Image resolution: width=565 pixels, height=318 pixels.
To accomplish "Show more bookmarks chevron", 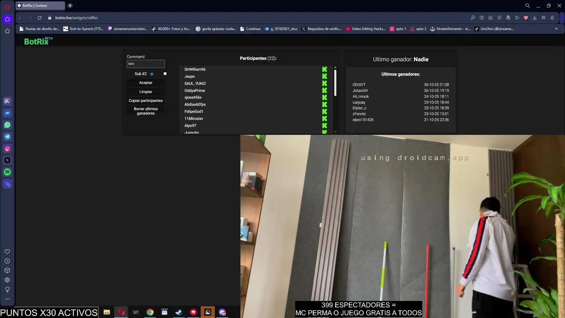I will pos(556,29).
